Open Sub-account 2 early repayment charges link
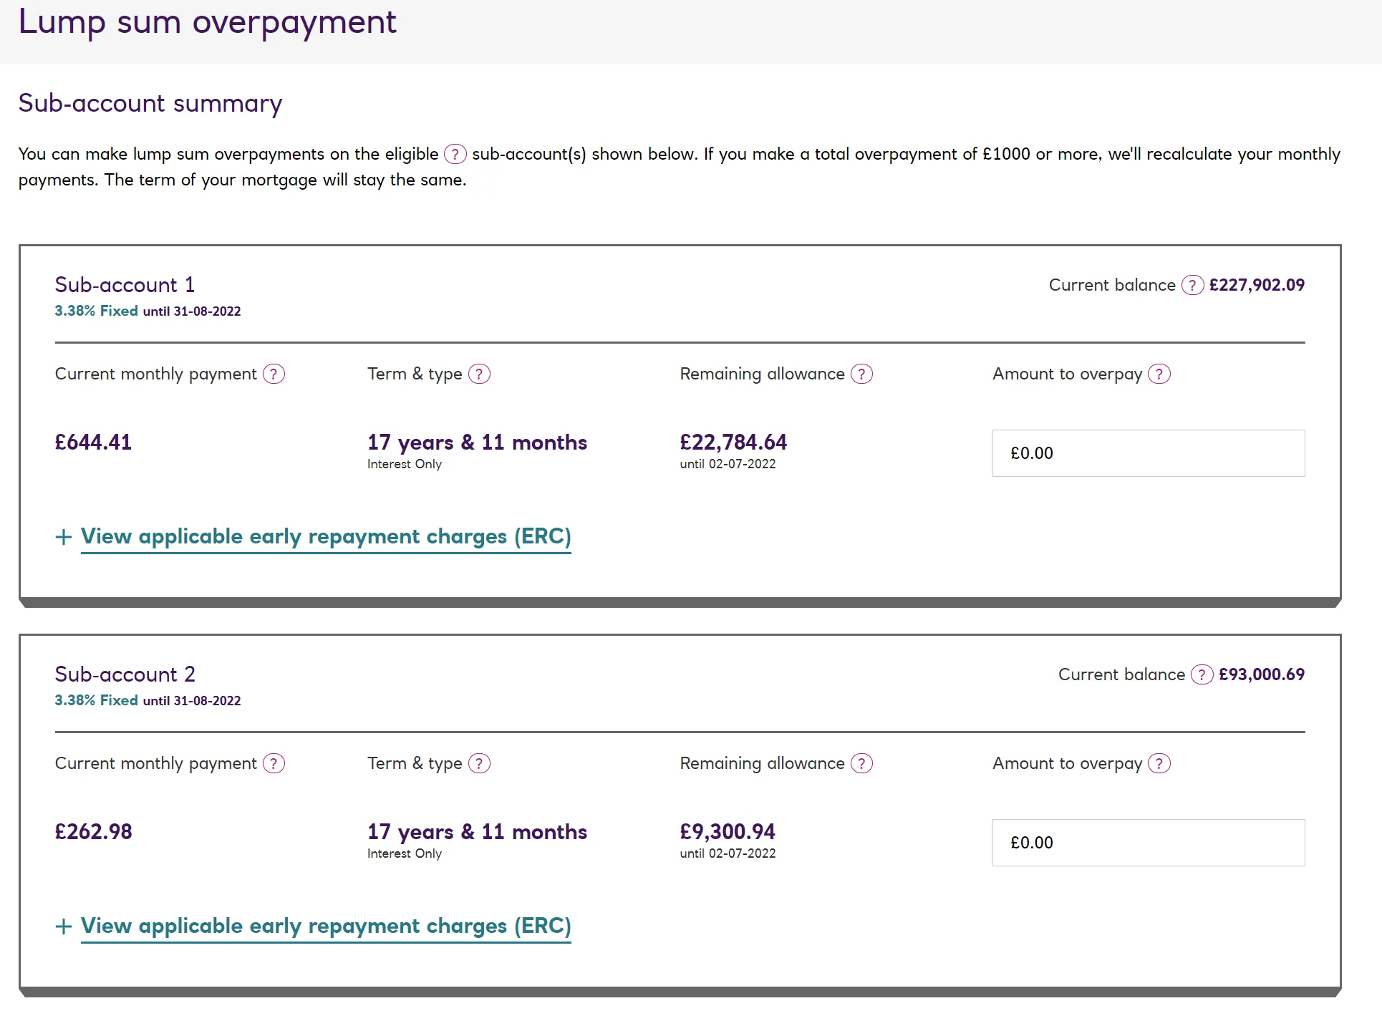This screenshot has width=1382, height=1021. [x=326, y=926]
